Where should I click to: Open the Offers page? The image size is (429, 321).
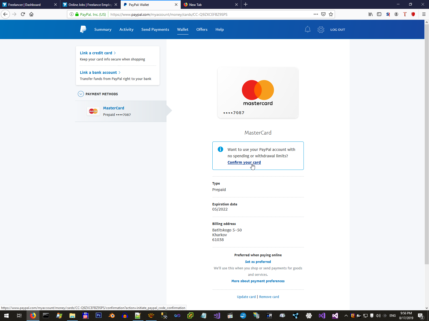pyautogui.click(x=202, y=29)
